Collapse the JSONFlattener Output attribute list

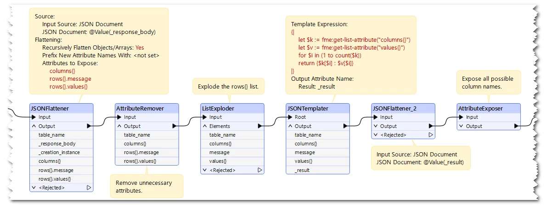(x=34, y=126)
